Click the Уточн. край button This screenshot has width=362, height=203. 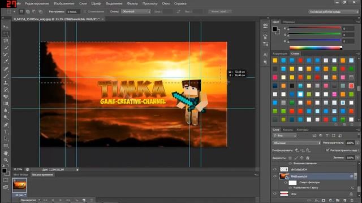click(x=220, y=11)
